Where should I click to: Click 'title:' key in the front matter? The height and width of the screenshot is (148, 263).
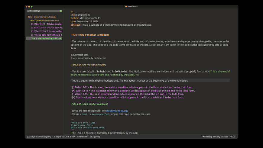point(73,15)
